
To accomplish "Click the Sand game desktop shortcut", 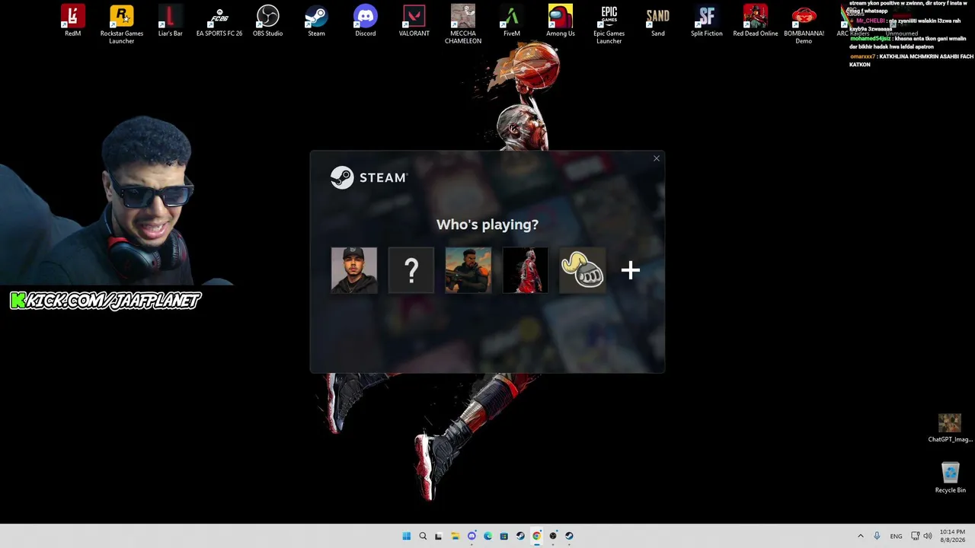I will pyautogui.click(x=658, y=21).
